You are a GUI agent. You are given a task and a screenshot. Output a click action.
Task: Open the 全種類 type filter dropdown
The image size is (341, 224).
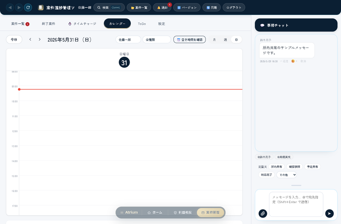coord(156,40)
